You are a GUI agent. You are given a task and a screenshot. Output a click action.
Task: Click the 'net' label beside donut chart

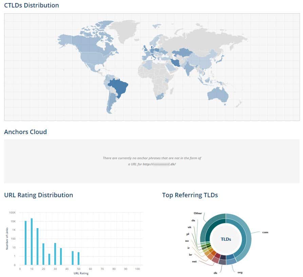point(194,261)
